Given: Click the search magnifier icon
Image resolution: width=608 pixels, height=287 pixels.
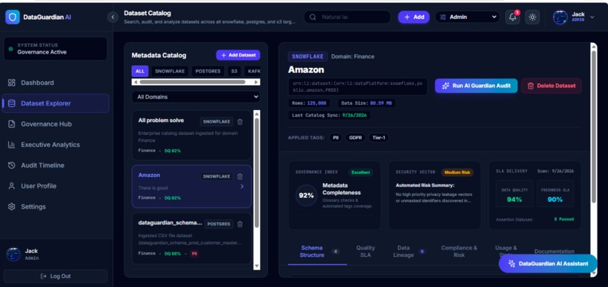Looking at the screenshot, I should [x=312, y=17].
